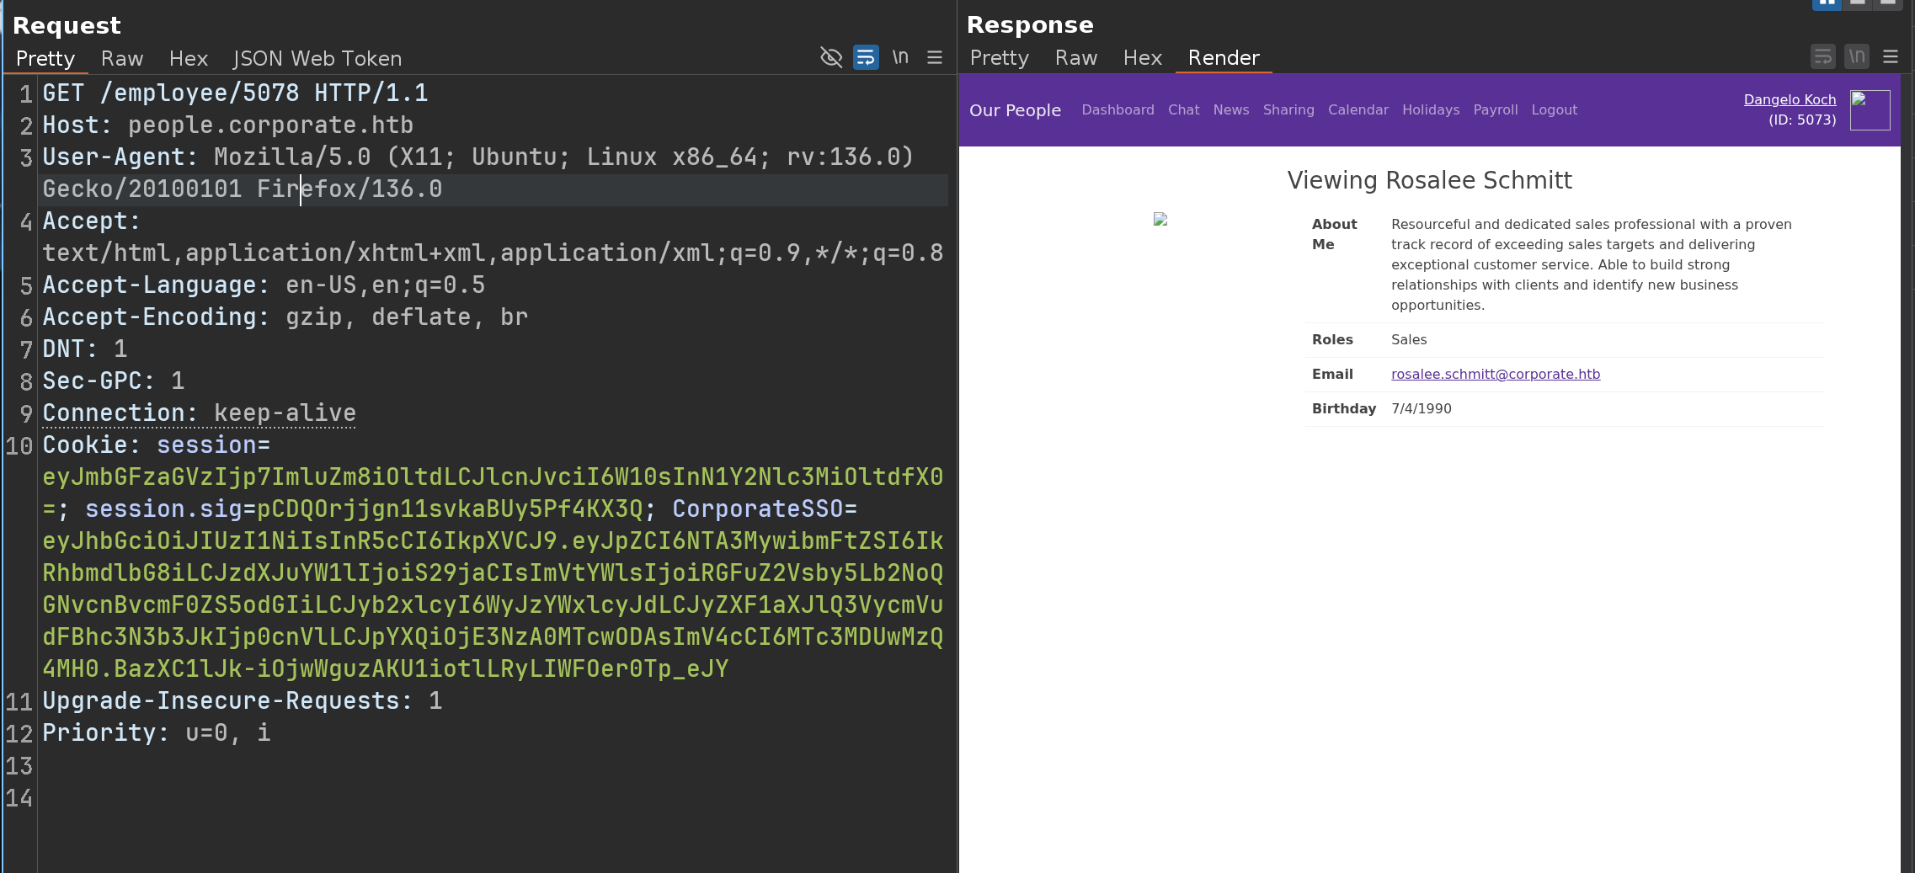Toggle word wrap in the Request panel
The height and width of the screenshot is (873, 1915).
click(865, 57)
